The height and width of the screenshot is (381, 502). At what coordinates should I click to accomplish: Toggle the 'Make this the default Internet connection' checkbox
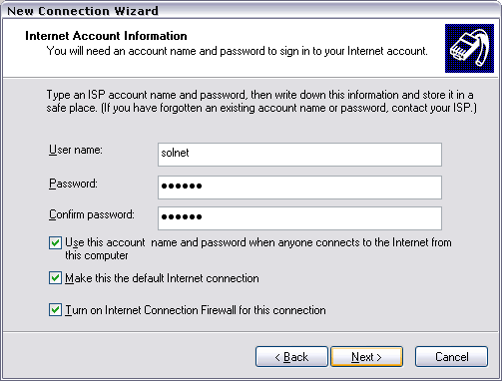(55, 278)
